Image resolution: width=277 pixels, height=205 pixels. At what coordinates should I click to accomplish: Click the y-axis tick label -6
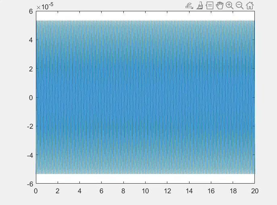(30, 184)
